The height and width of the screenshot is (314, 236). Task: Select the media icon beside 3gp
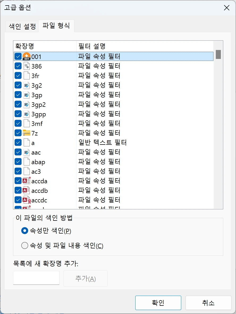pos(27,94)
